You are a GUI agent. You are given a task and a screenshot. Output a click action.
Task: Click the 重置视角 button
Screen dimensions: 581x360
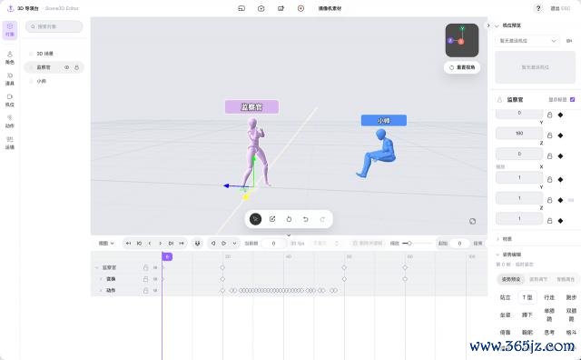(x=462, y=67)
